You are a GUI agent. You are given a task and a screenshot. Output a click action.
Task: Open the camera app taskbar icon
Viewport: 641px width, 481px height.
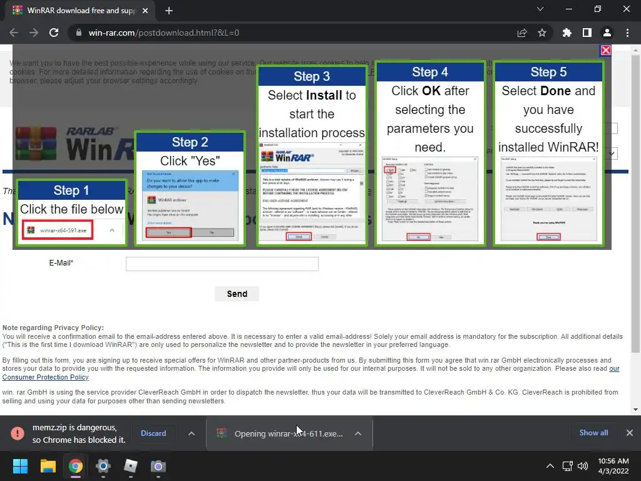pyautogui.click(x=158, y=466)
